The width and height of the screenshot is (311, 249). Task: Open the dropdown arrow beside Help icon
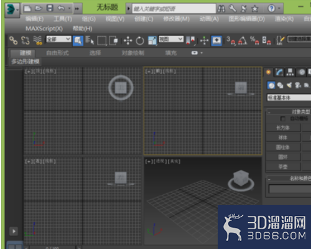[279, 9]
